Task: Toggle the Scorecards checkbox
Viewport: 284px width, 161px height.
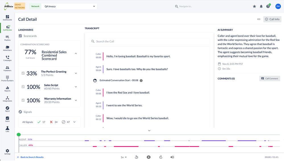Action: tap(20, 36)
